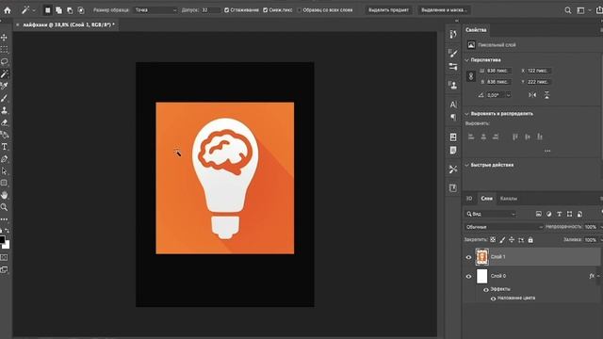This screenshot has width=603, height=339.
Task: Select the Magic Wand tool in toolbar
Action: (x=4, y=73)
